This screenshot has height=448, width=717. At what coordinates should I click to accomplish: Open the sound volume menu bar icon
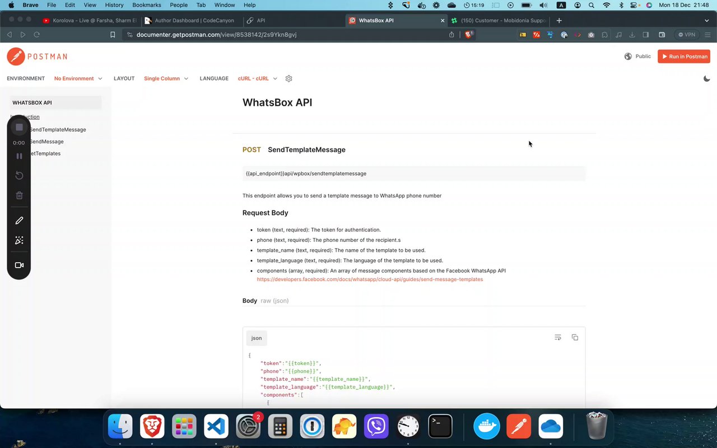pos(543,5)
